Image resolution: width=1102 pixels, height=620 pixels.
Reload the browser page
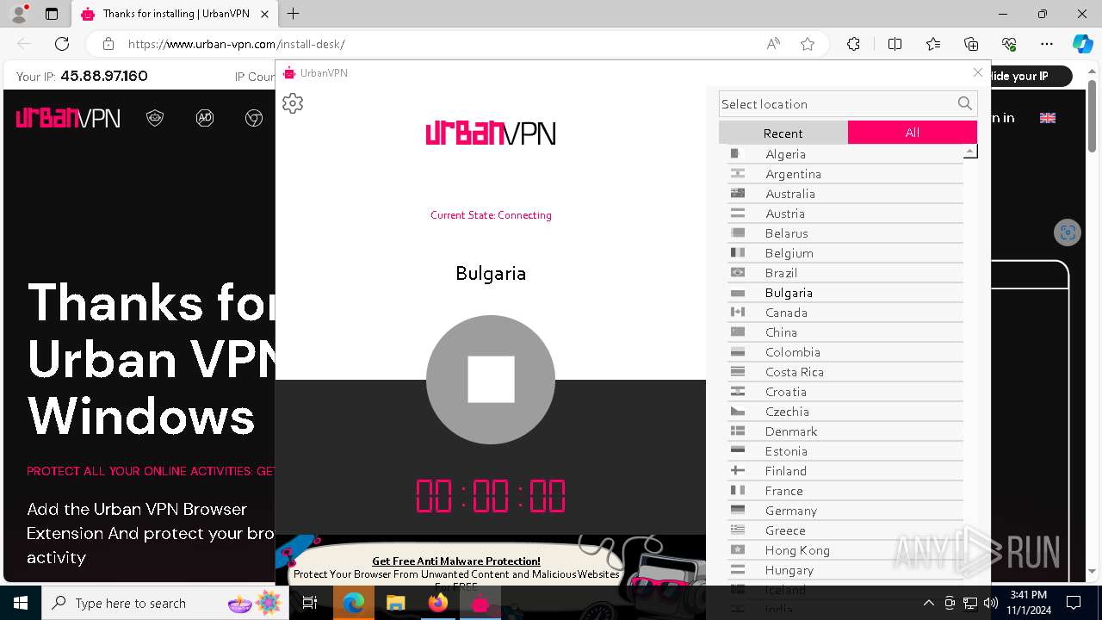(62, 44)
